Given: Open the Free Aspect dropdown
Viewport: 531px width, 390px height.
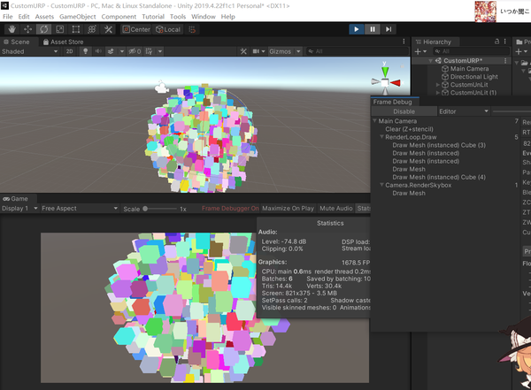Looking at the screenshot, I should pyautogui.click(x=77, y=209).
